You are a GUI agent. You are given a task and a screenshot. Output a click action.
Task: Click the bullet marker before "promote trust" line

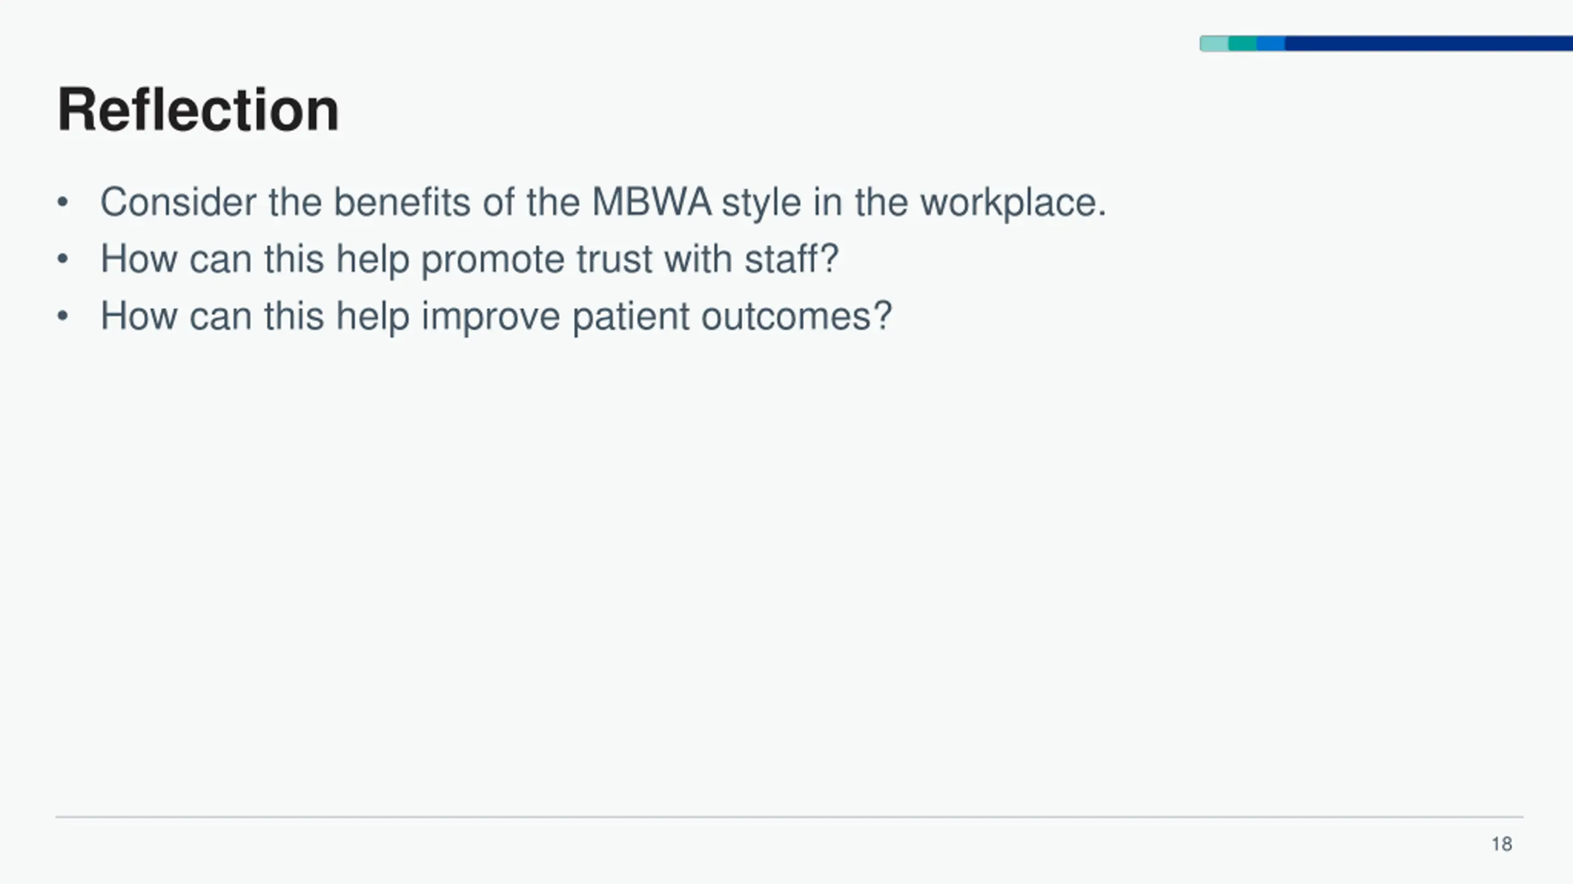62,260
